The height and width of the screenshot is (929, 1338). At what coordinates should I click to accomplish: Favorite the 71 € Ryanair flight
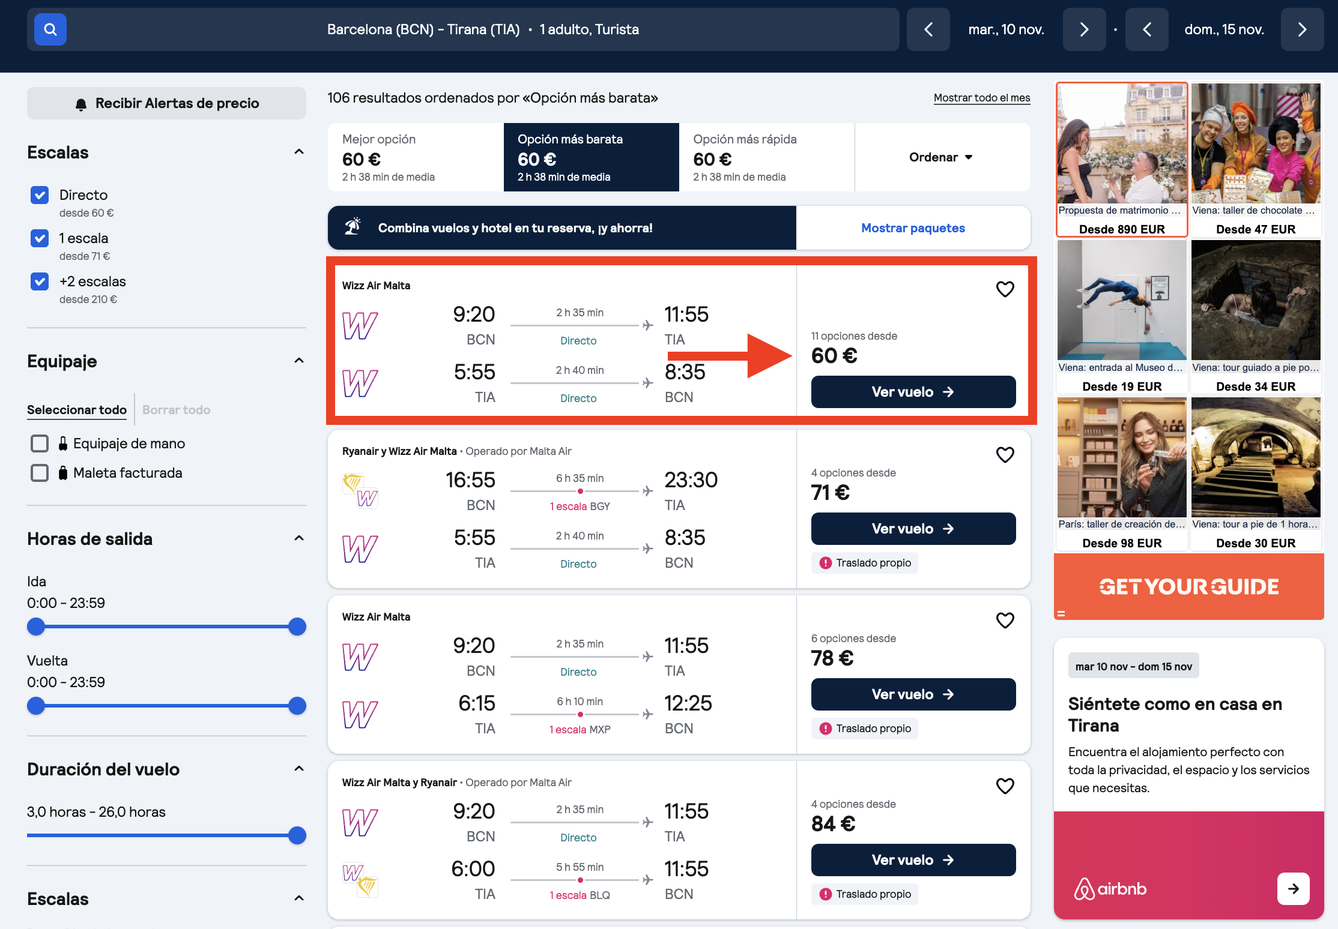coord(1005,455)
